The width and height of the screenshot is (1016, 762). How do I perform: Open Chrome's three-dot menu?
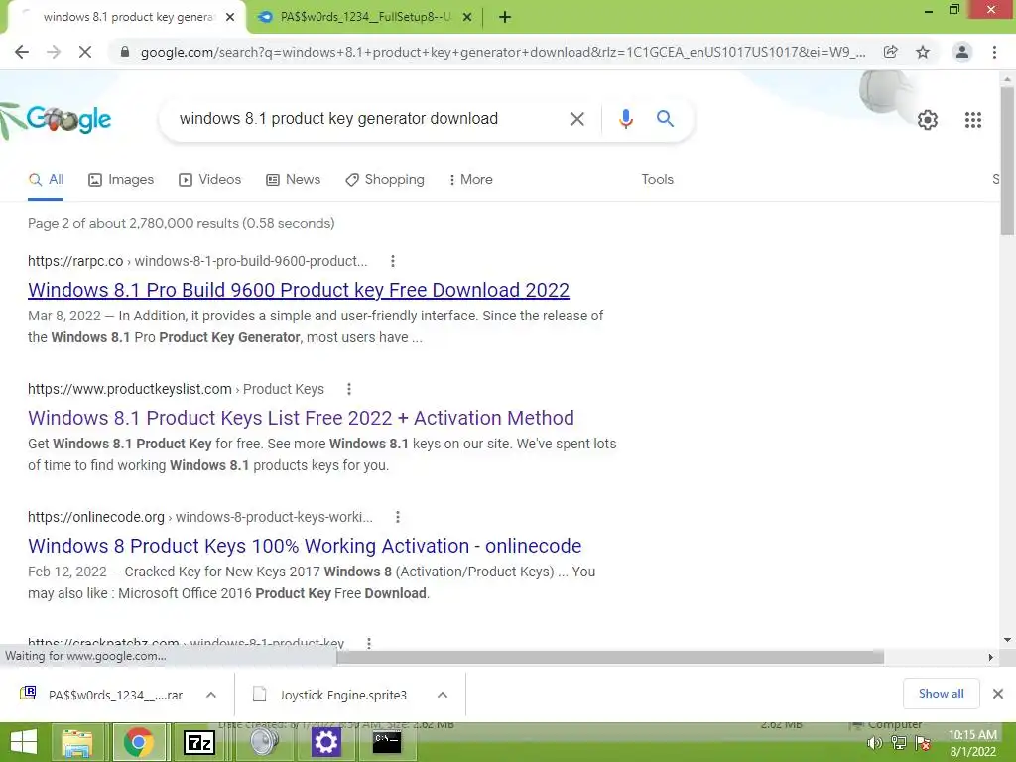point(994,52)
